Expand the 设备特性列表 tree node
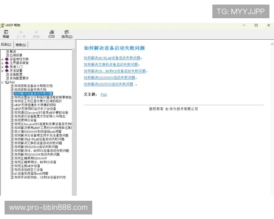The width and height of the screenshot is (274, 219). coord(2,59)
